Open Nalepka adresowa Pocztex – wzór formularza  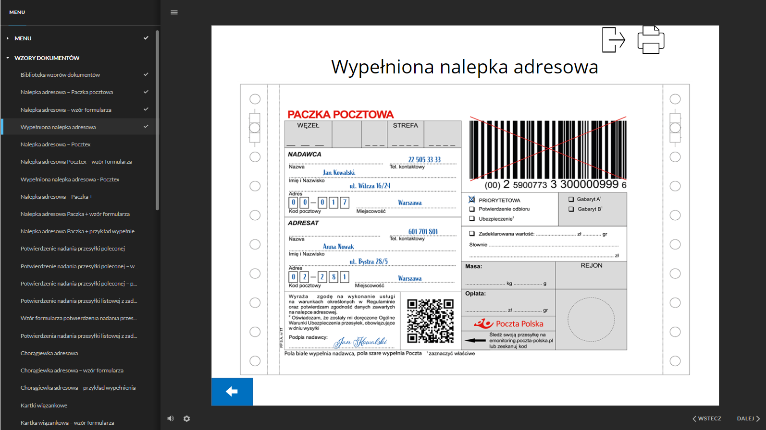(76, 162)
